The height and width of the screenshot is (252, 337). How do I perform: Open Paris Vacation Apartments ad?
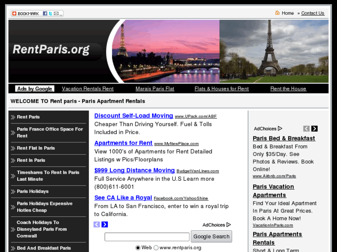273,191
